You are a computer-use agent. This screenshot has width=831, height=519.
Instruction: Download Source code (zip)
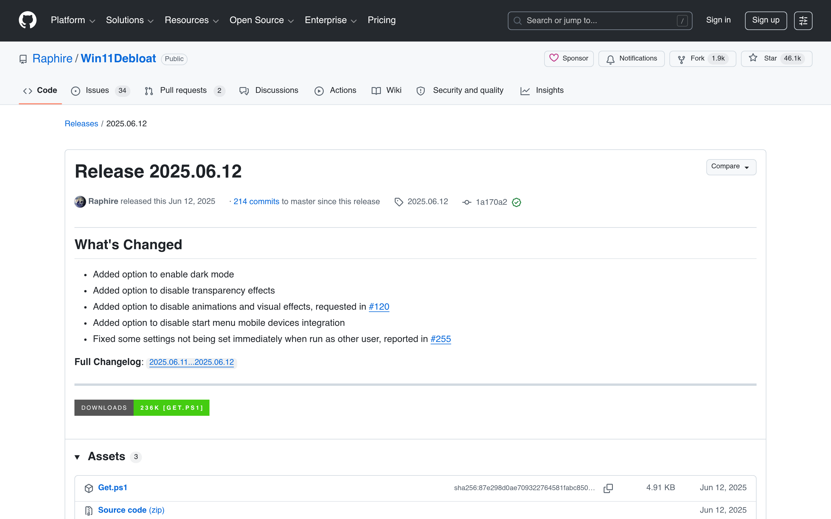click(x=131, y=510)
